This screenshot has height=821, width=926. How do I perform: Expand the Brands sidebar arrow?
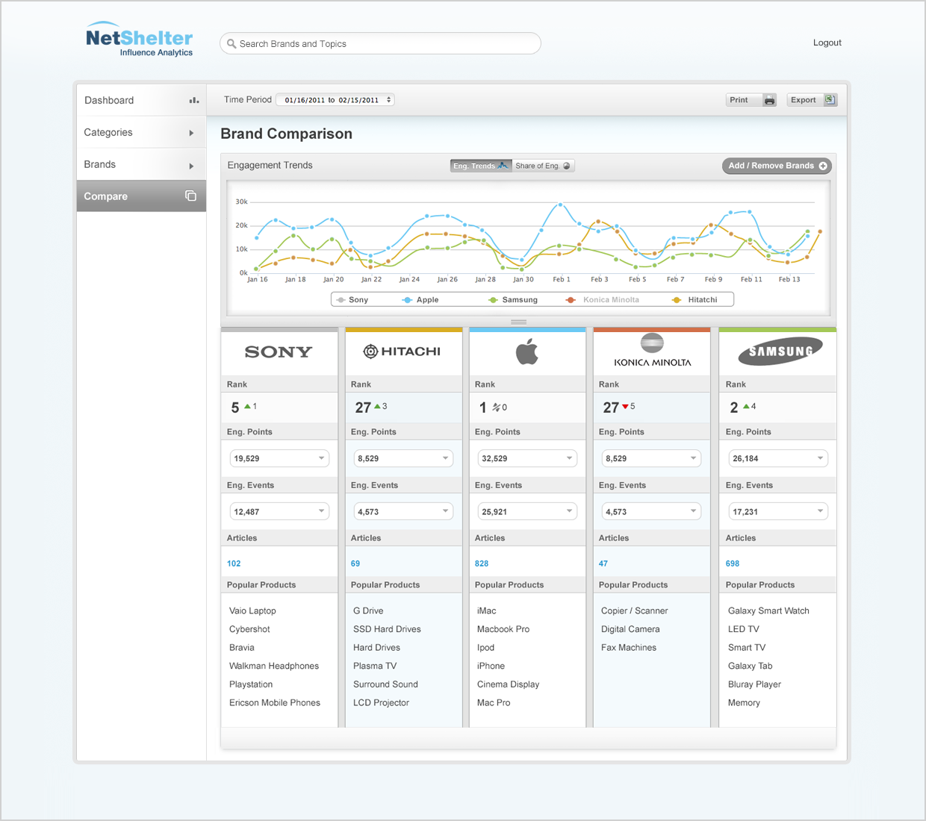tap(191, 166)
